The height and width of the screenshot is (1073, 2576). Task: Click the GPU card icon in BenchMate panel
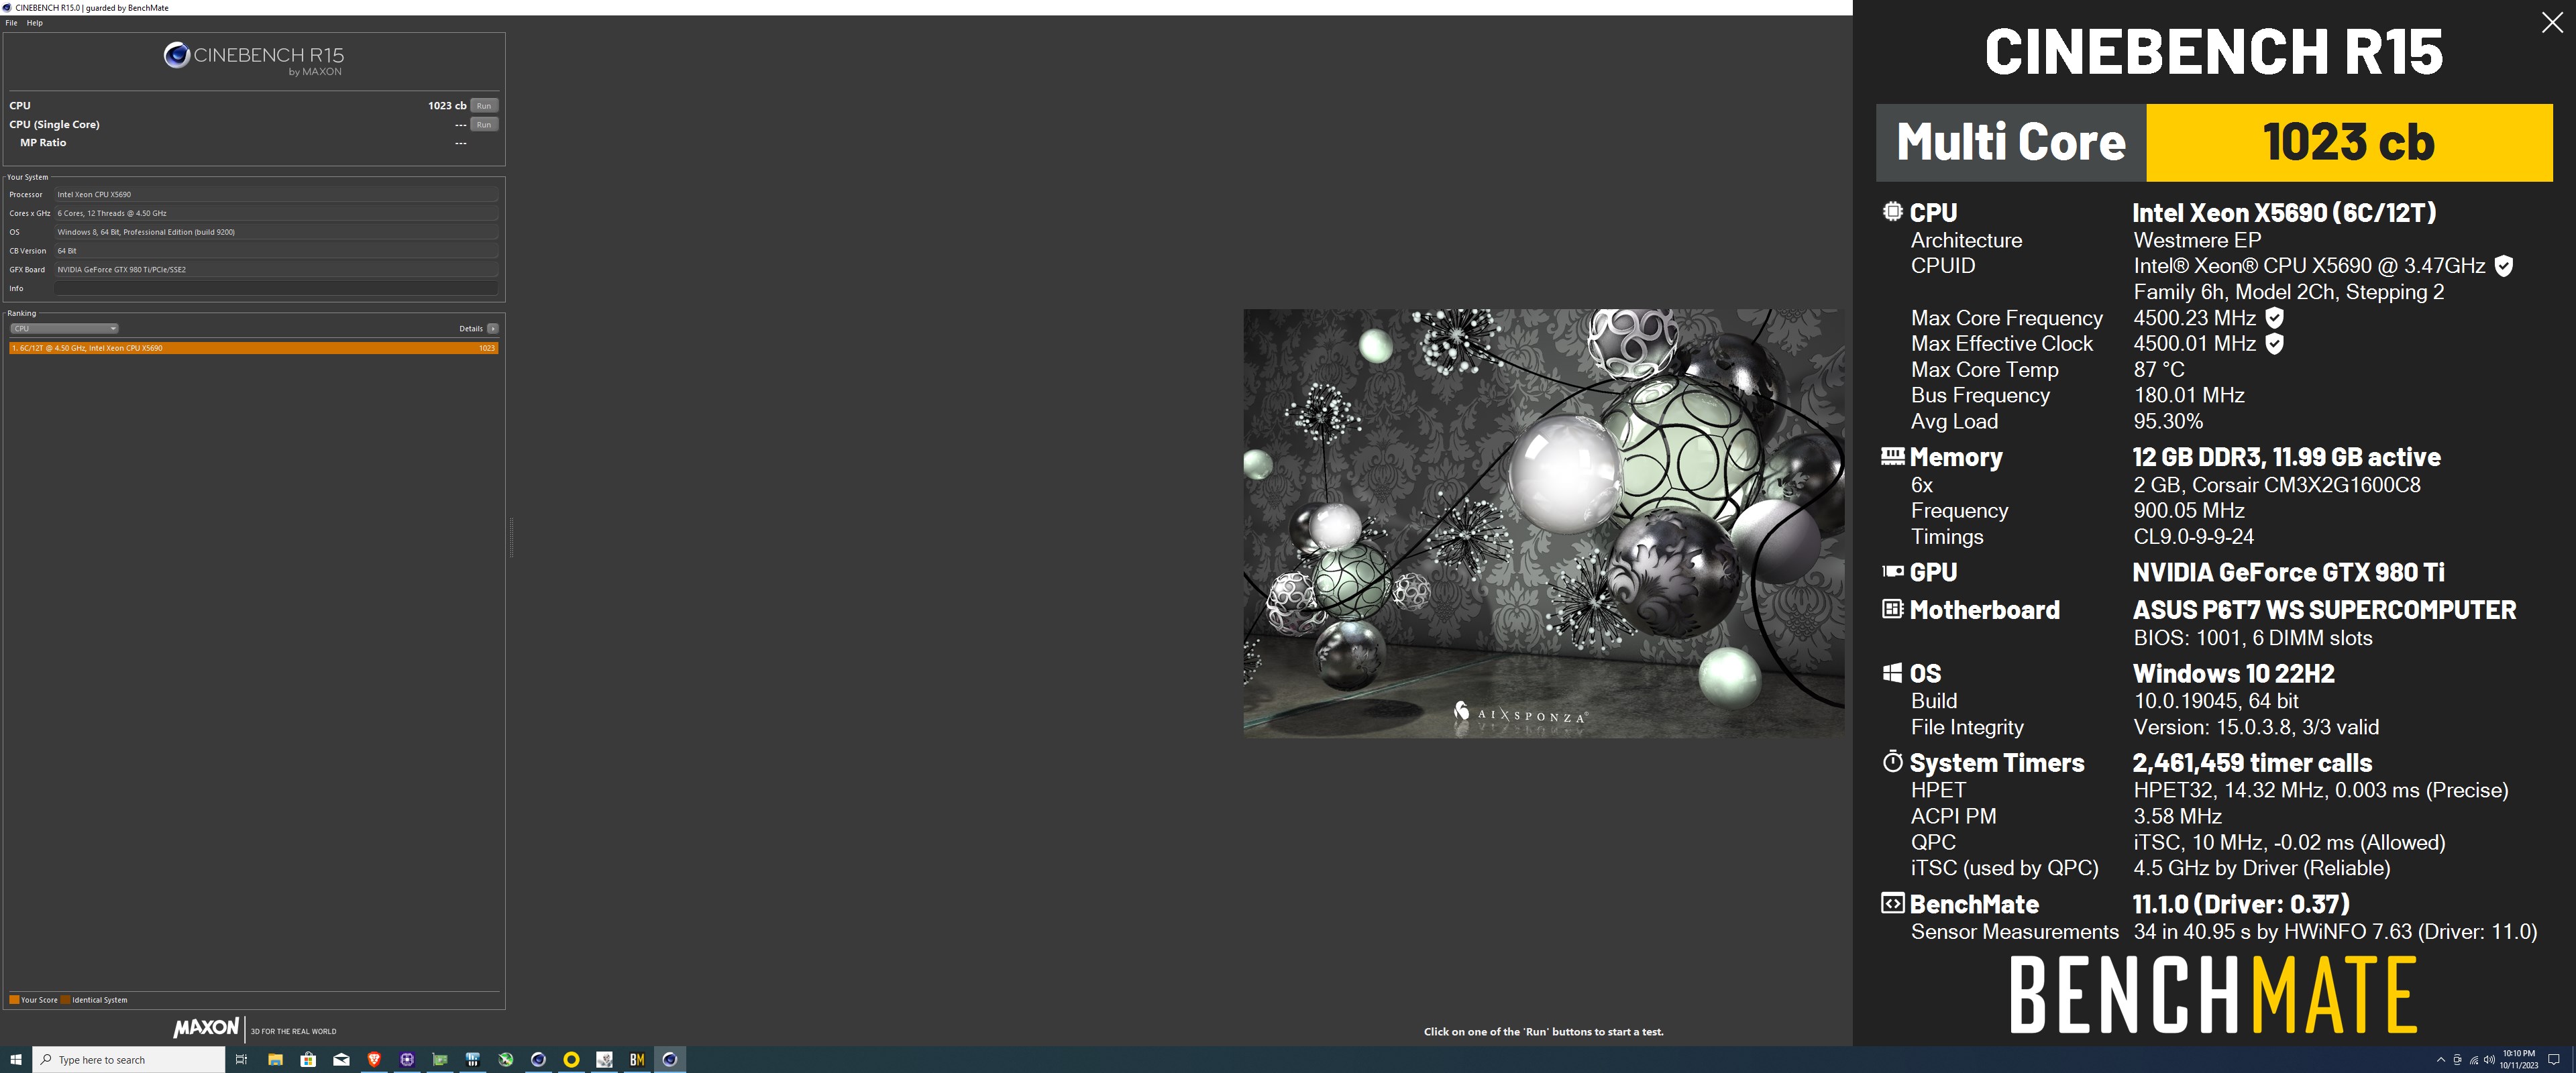pos(1892,571)
